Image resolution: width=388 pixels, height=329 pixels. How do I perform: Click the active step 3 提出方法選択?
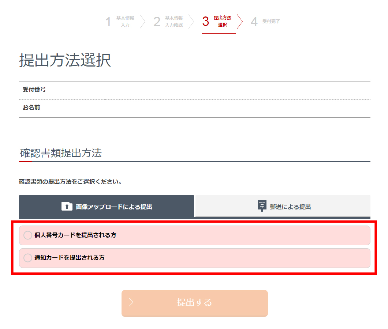pos(217,21)
